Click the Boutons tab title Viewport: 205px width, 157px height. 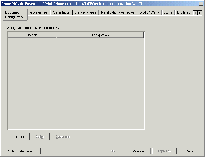click(x=12, y=12)
